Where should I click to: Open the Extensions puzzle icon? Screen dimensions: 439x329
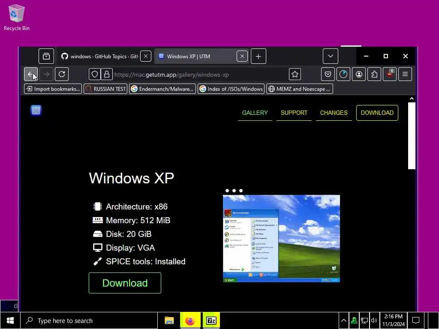pyautogui.click(x=374, y=74)
